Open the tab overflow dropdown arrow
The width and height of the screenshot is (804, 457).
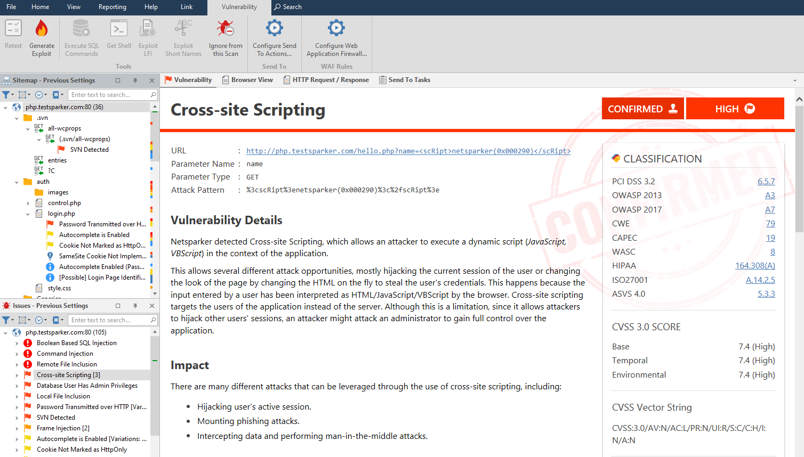(795, 80)
